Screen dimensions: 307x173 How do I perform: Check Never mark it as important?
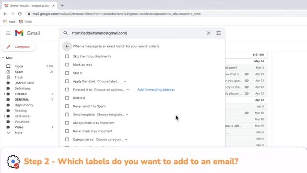(x=67, y=131)
